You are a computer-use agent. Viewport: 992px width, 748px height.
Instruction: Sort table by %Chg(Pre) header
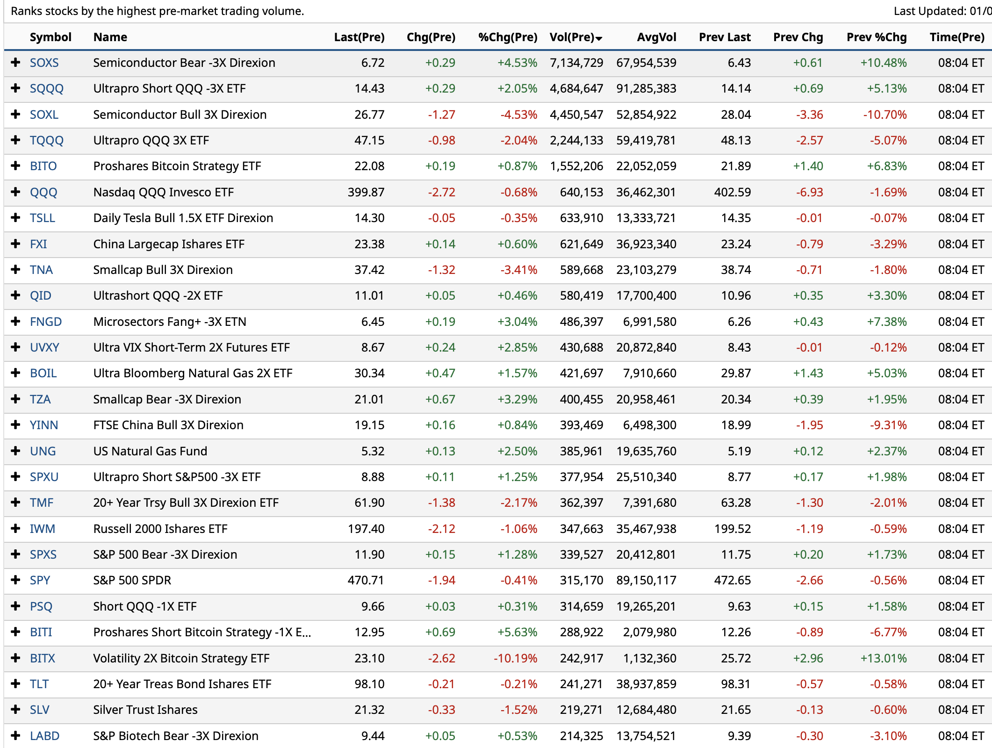507,37
